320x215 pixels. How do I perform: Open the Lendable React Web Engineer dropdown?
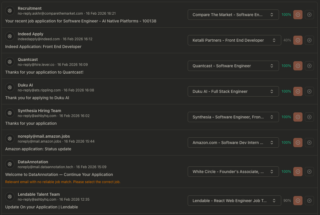[x=234, y=201]
